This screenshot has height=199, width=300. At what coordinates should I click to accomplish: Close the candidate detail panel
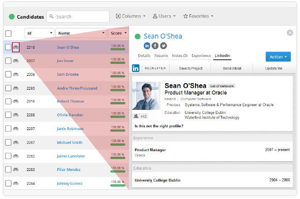click(290, 33)
